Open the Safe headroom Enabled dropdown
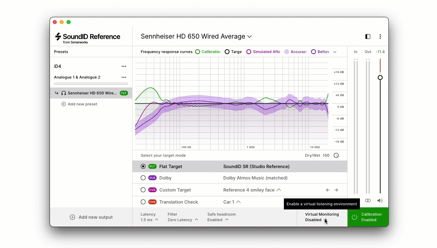This screenshot has height=248, width=437. (x=221, y=217)
